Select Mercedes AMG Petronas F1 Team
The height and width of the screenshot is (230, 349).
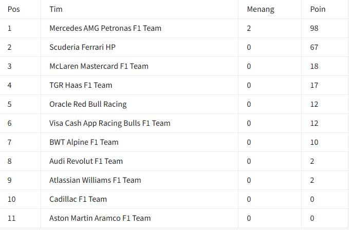point(105,28)
